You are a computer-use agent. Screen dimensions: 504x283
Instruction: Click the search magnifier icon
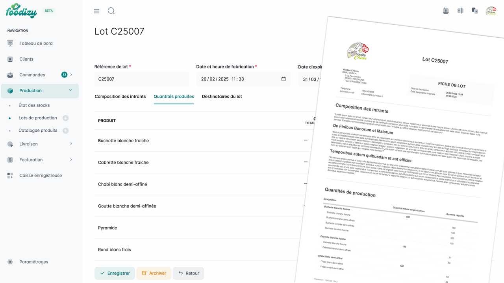[111, 11]
